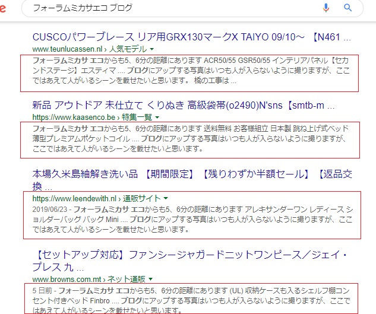Click the www.browns.com.mt › ネット通販 URL text

pyautogui.click(x=89, y=279)
